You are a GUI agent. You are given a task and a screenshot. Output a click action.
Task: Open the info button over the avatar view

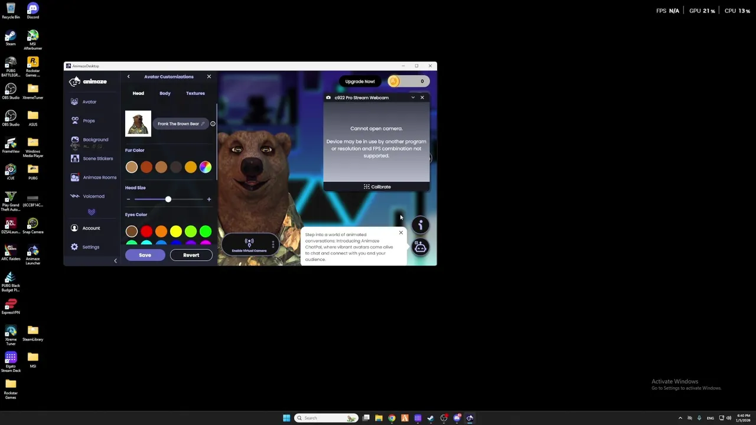click(x=421, y=225)
